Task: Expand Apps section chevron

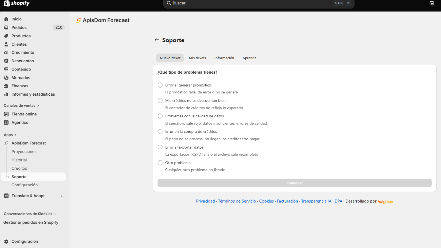Action: [15, 135]
